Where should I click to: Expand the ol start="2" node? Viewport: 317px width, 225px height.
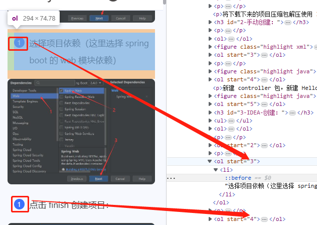(210, 145)
